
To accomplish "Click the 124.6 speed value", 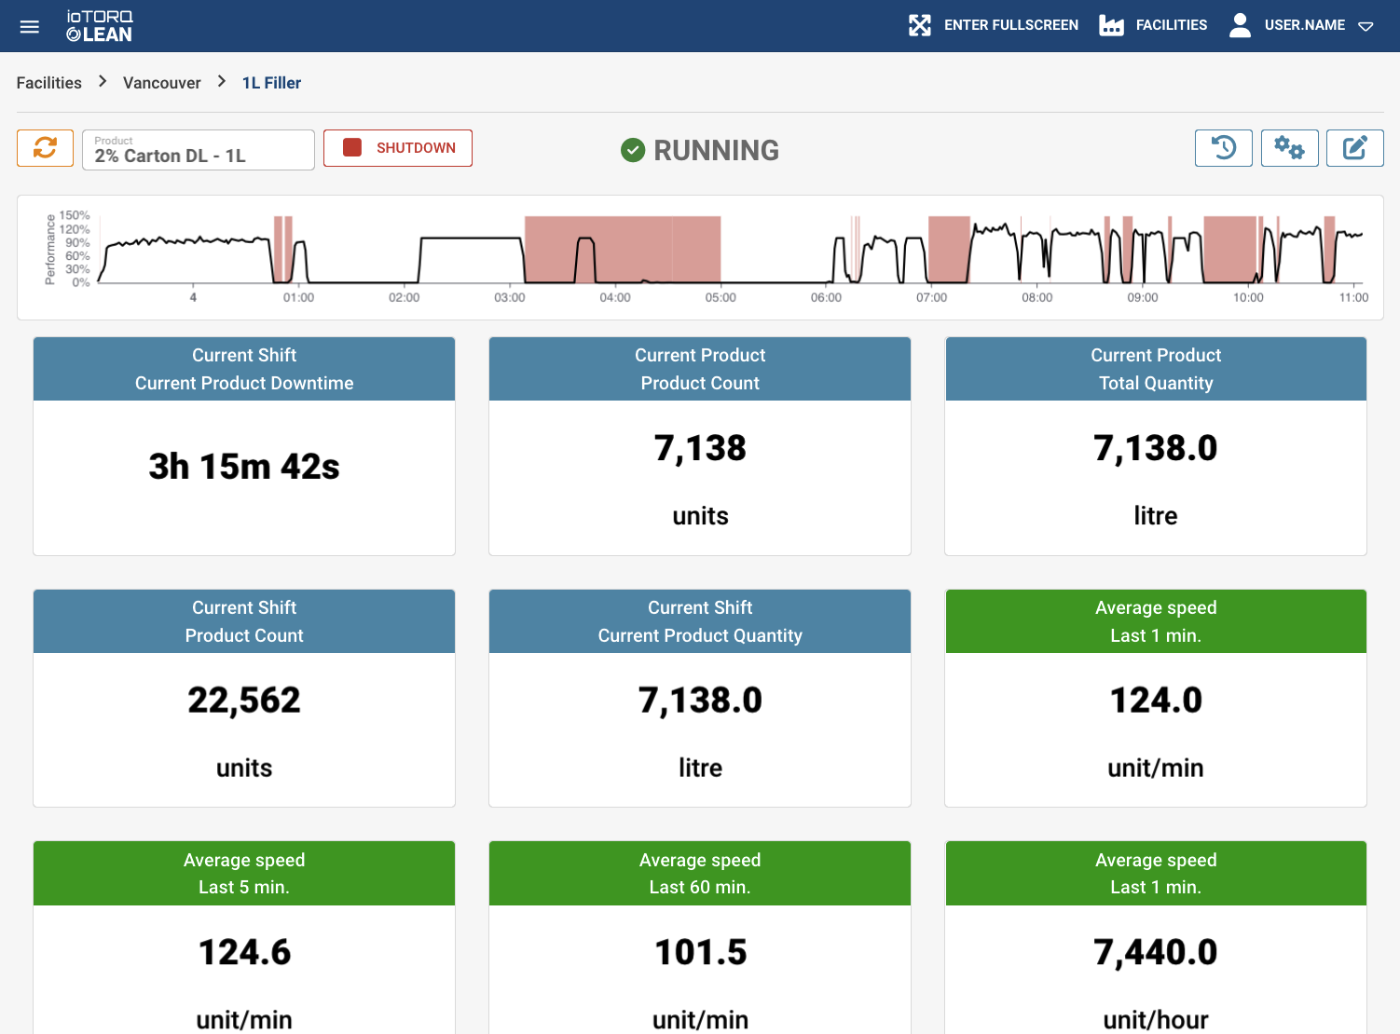I will pos(244,953).
